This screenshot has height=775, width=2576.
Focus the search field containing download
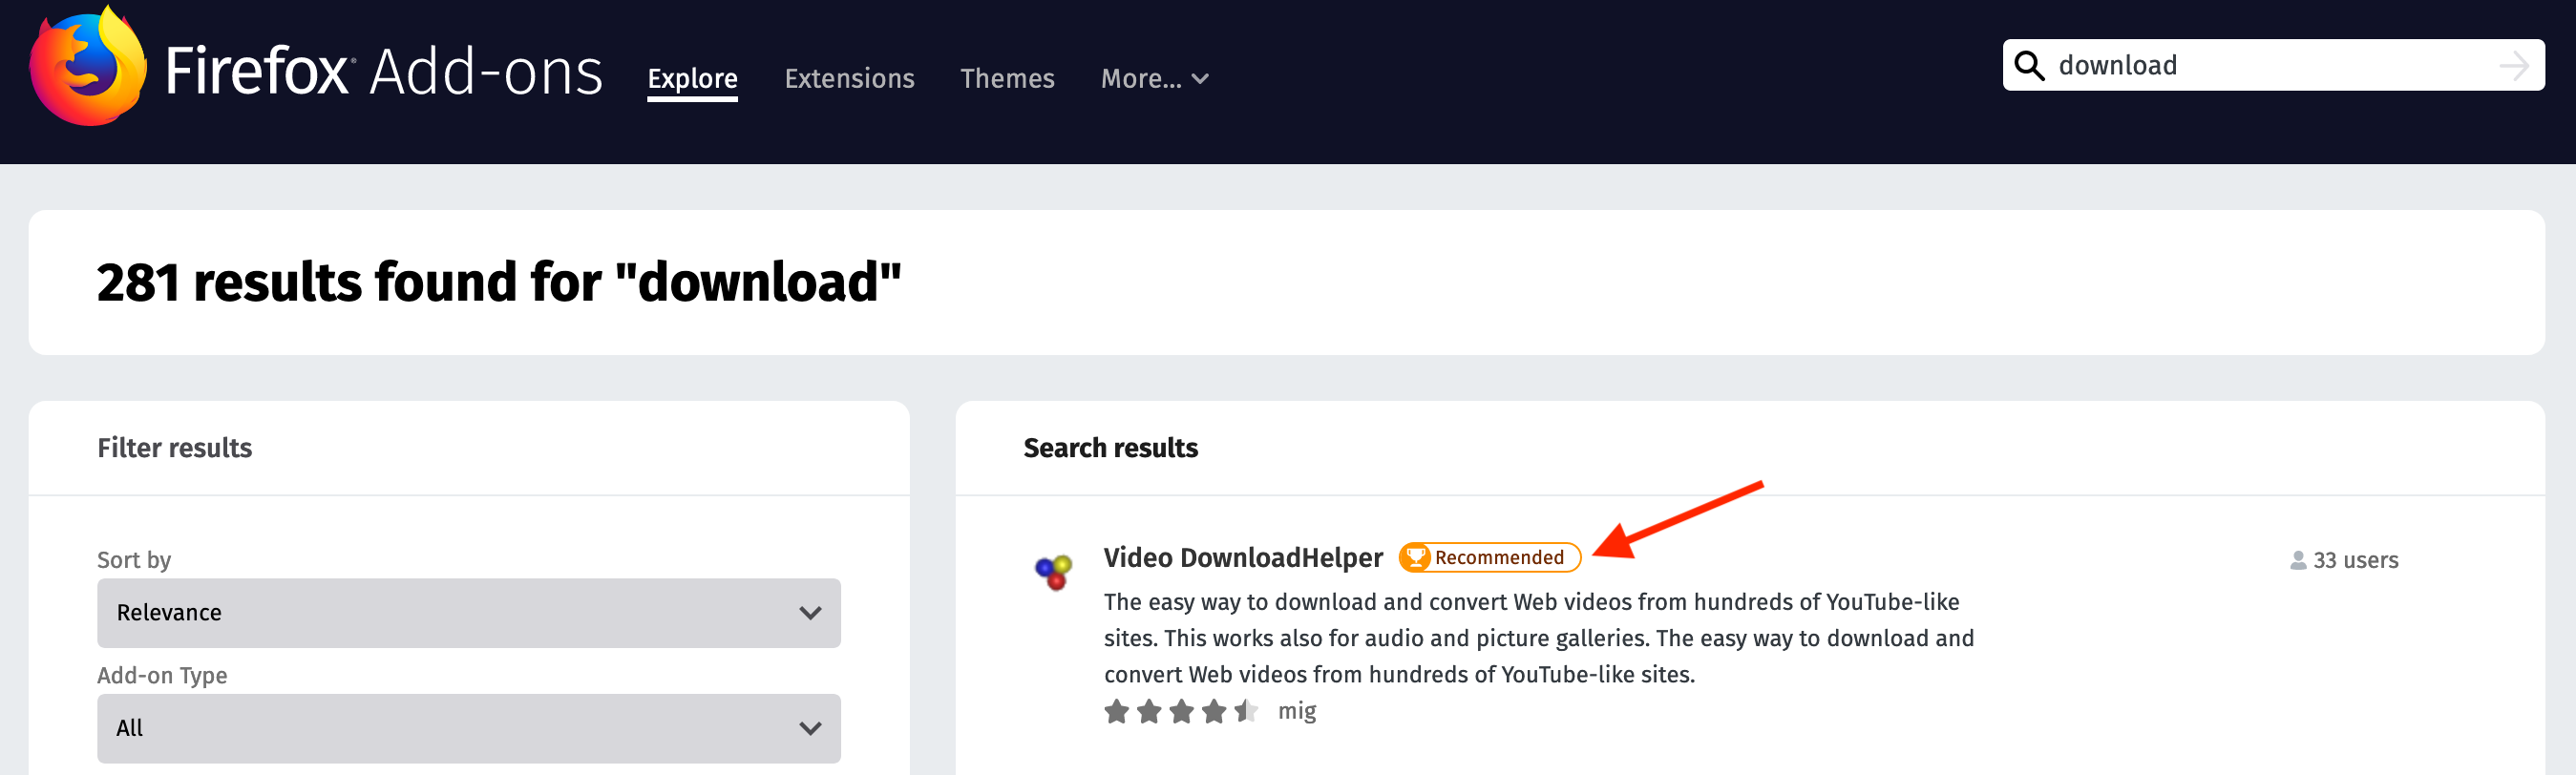coord(2273,65)
